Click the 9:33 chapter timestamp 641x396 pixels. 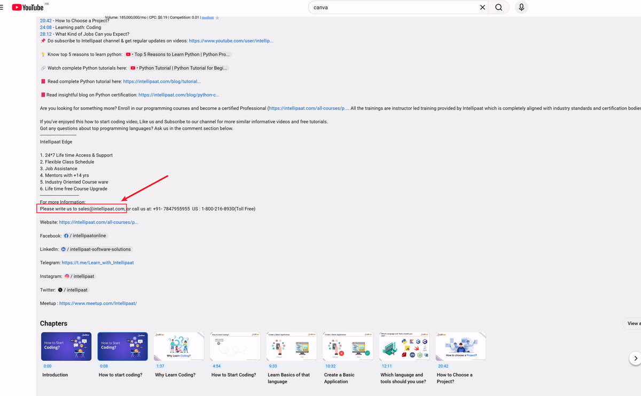pyautogui.click(x=272, y=367)
